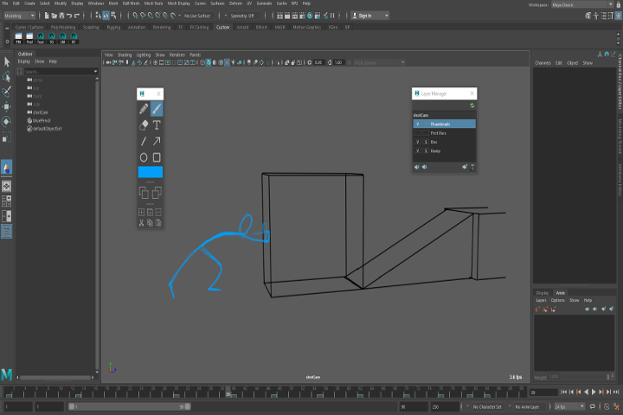Pick the Text tool
The height and width of the screenshot is (415, 623).
pyautogui.click(x=157, y=125)
